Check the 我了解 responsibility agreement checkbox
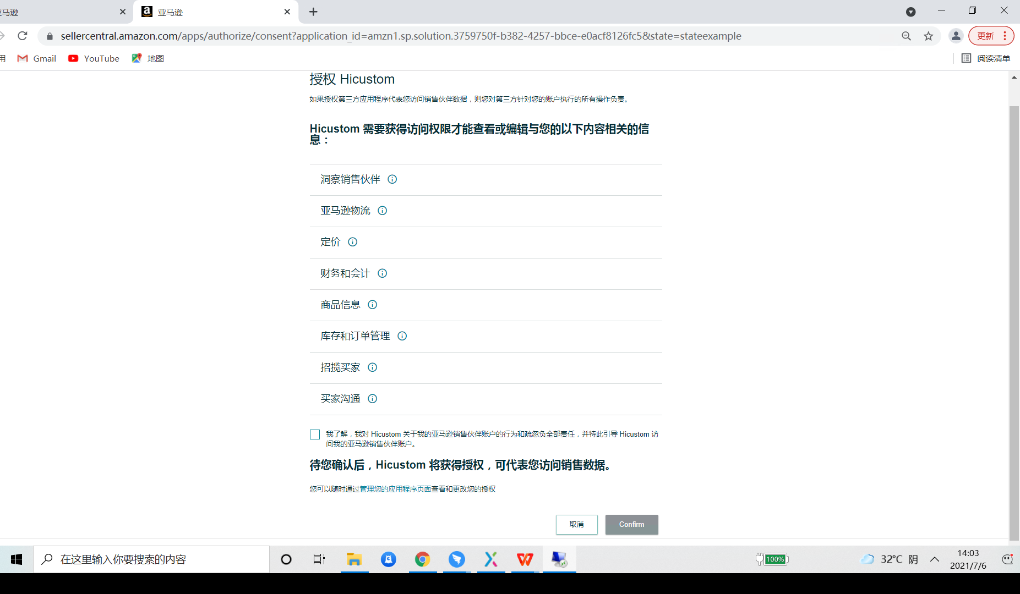Screen dimensions: 1020x594 [x=315, y=435]
